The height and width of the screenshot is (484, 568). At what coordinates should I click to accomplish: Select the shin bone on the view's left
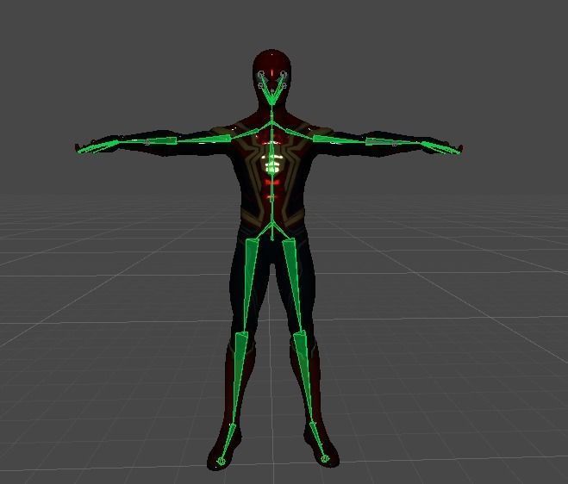click(239, 378)
